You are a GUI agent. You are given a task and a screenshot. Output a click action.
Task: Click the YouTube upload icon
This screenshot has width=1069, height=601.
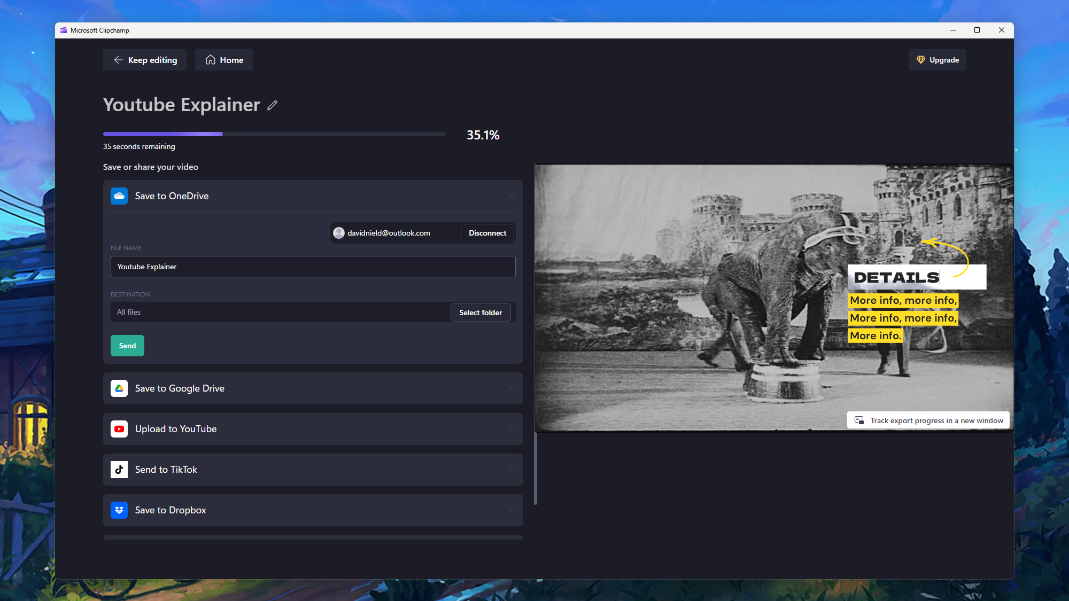(119, 430)
